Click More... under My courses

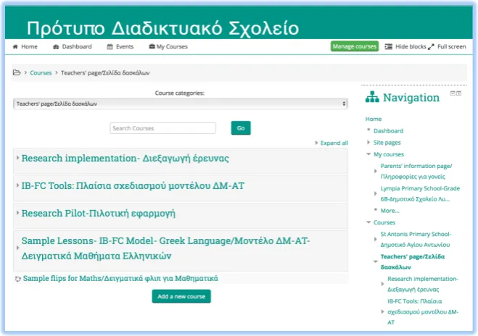pos(390,211)
